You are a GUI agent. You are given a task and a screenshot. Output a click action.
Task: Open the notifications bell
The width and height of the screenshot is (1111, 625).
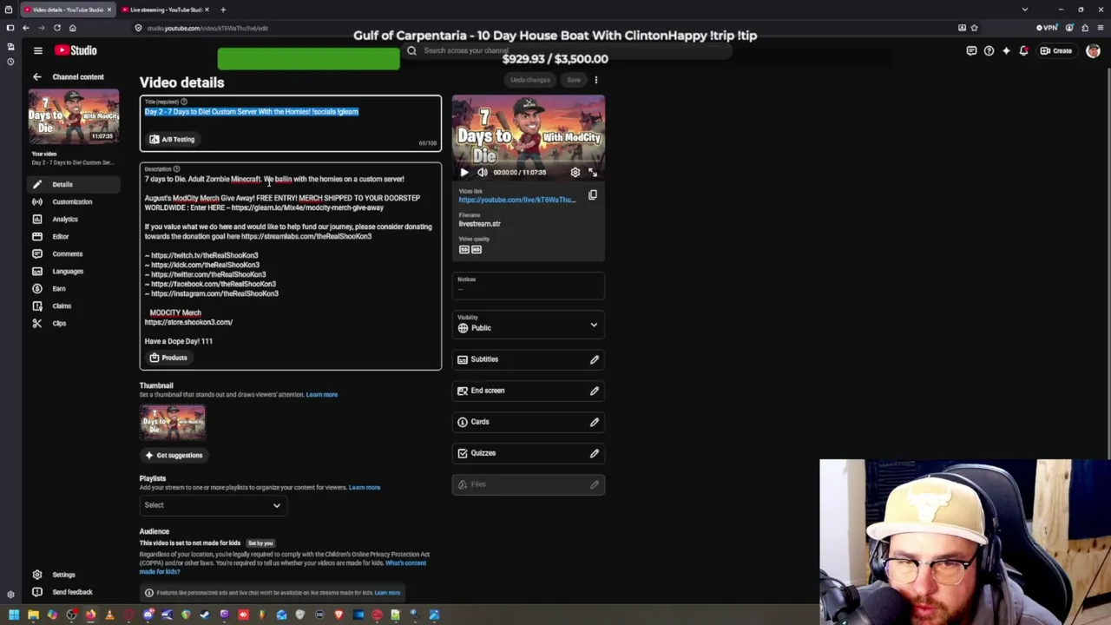1023,50
